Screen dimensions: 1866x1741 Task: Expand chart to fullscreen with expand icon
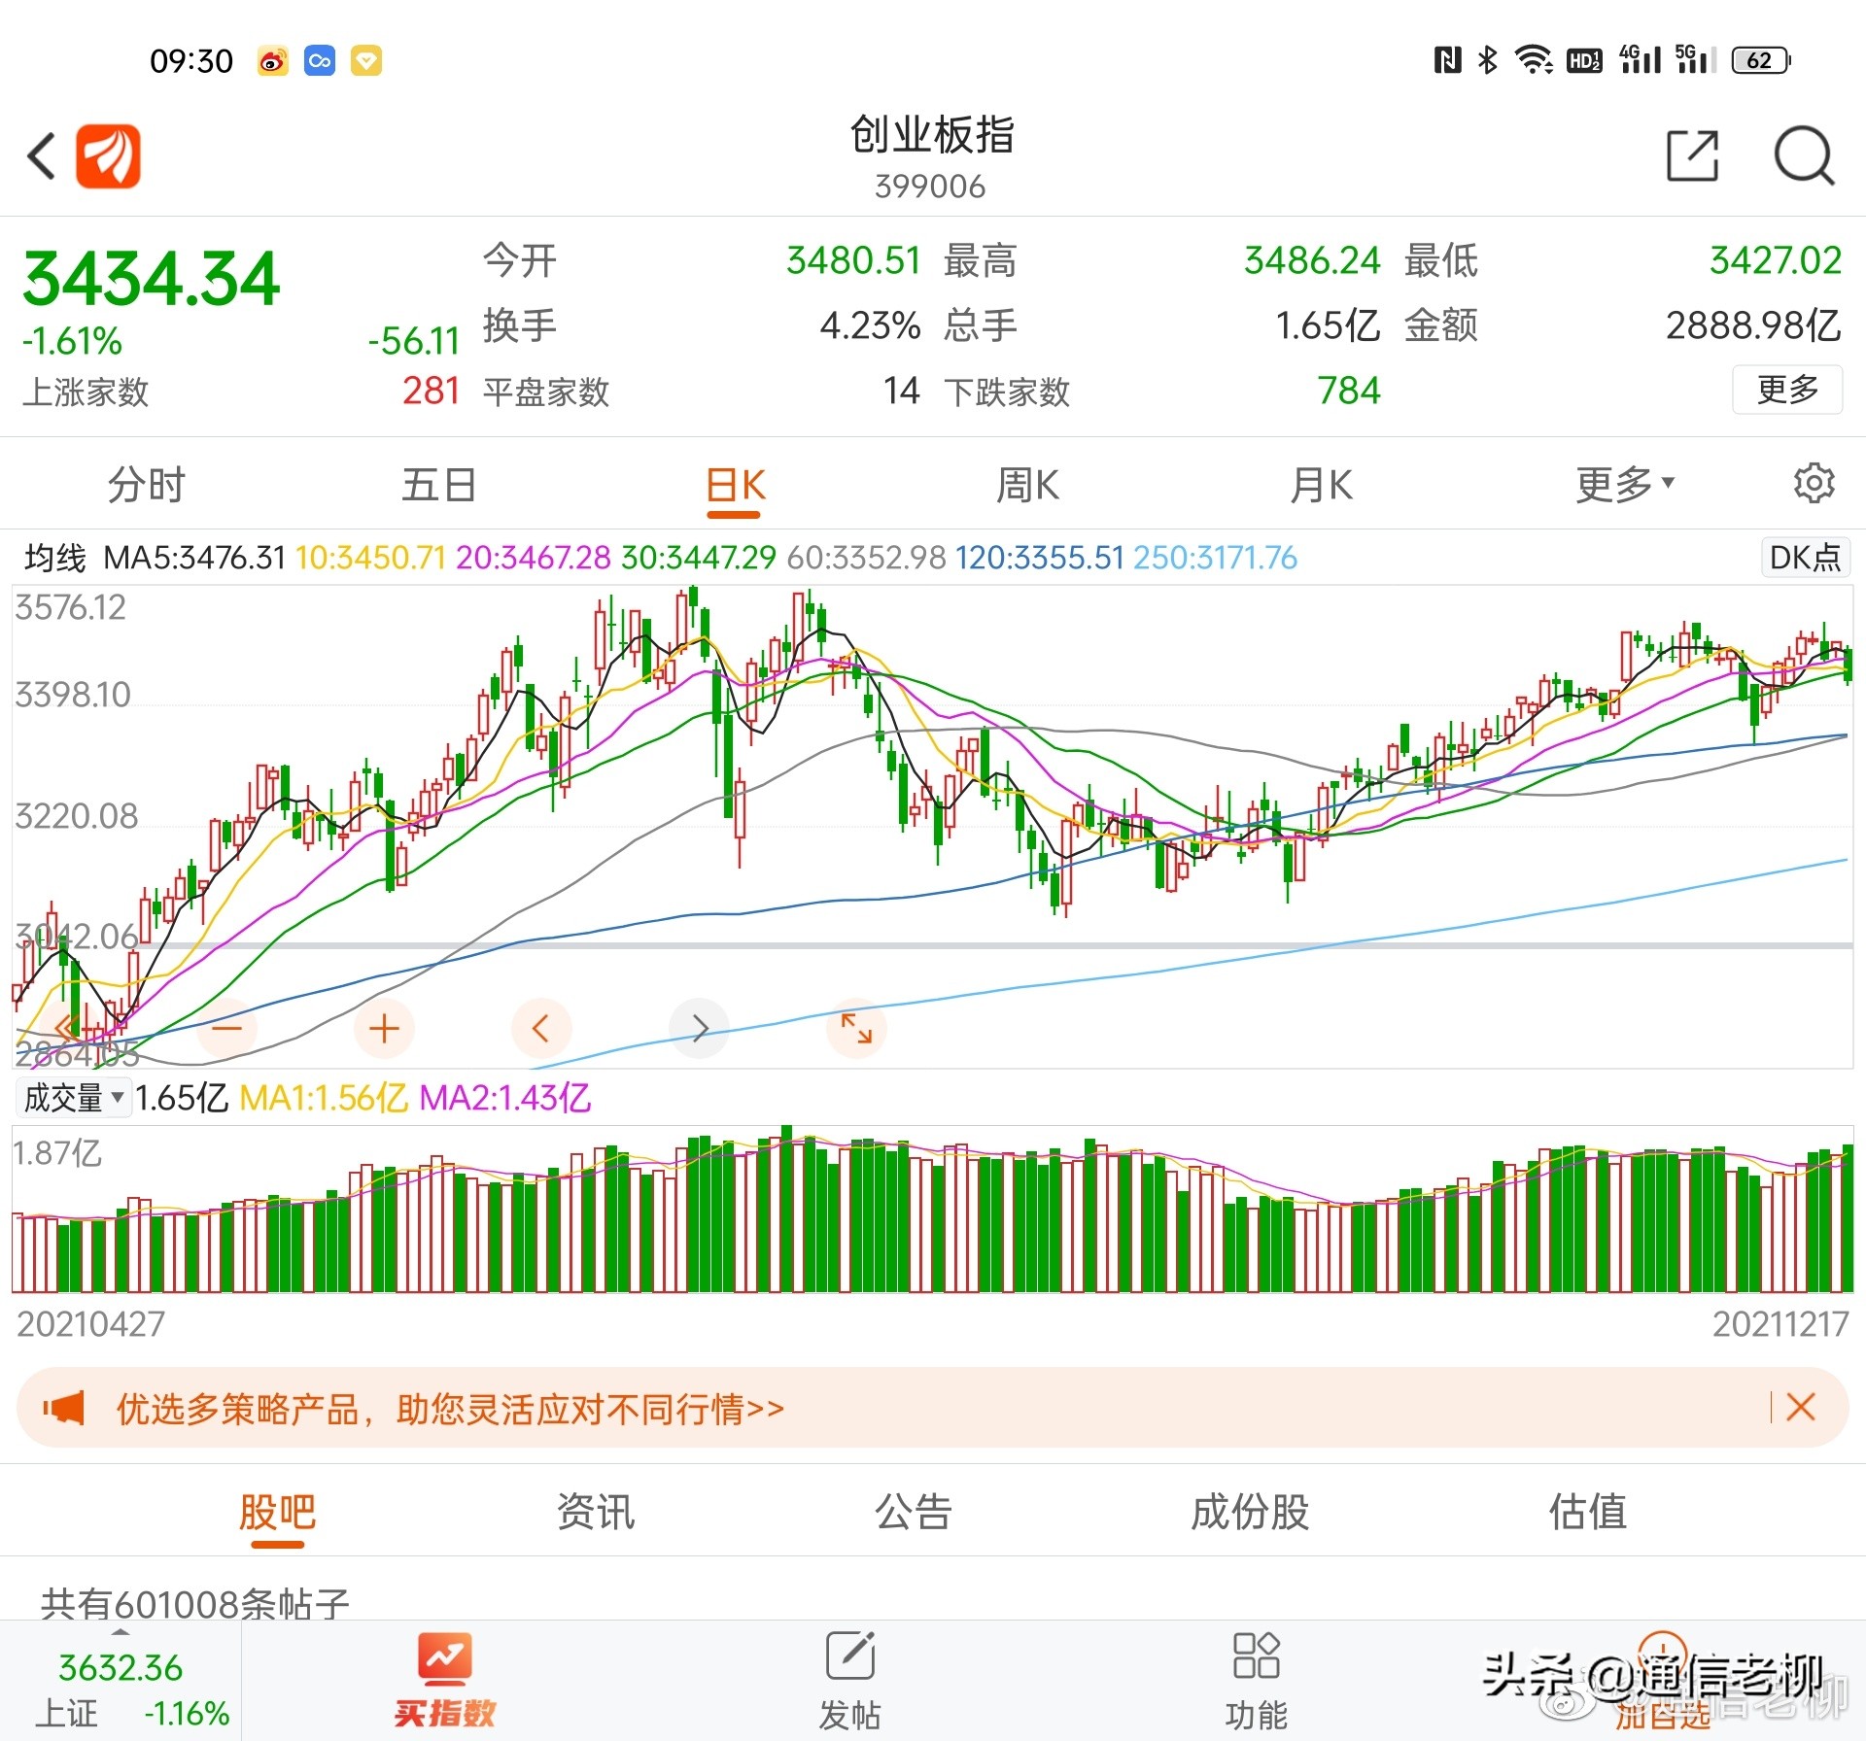point(856,1028)
